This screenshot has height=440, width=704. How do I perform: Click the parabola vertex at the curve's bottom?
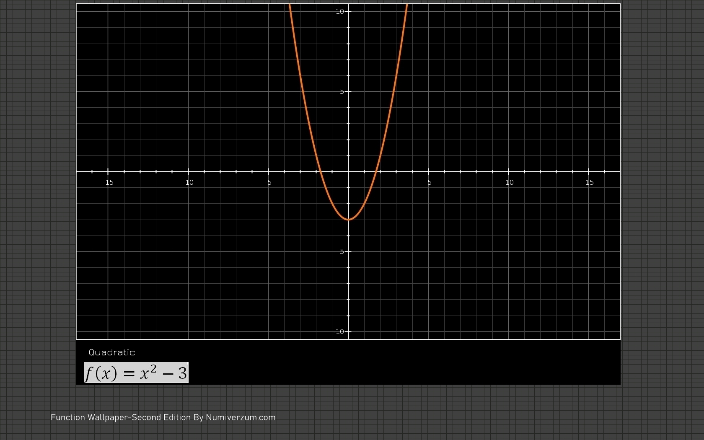pos(348,220)
